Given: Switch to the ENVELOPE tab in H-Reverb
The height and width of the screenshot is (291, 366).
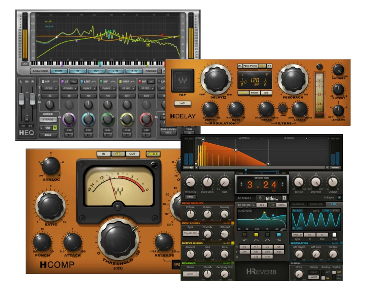Looking at the screenshot, I should (316, 204).
